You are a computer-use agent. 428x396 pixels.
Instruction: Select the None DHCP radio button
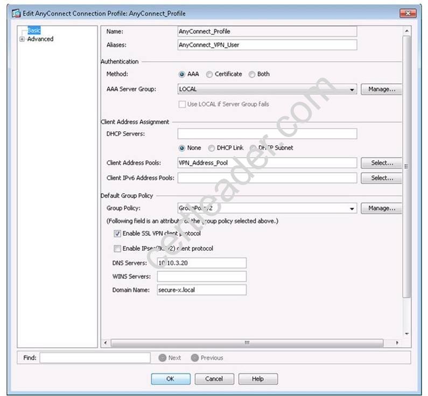181,148
